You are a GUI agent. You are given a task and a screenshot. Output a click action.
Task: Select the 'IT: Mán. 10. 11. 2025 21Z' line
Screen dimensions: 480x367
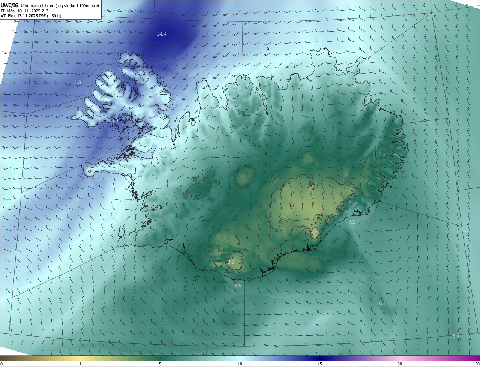pyautogui.click(x=25, y=11)
